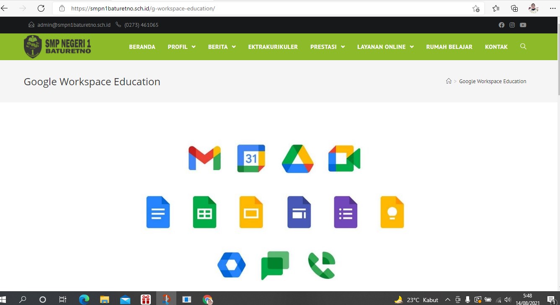The width and height of the screenshot is (560, 305).
Task: Open browser Collections button
Action: [x=514, y=8]
